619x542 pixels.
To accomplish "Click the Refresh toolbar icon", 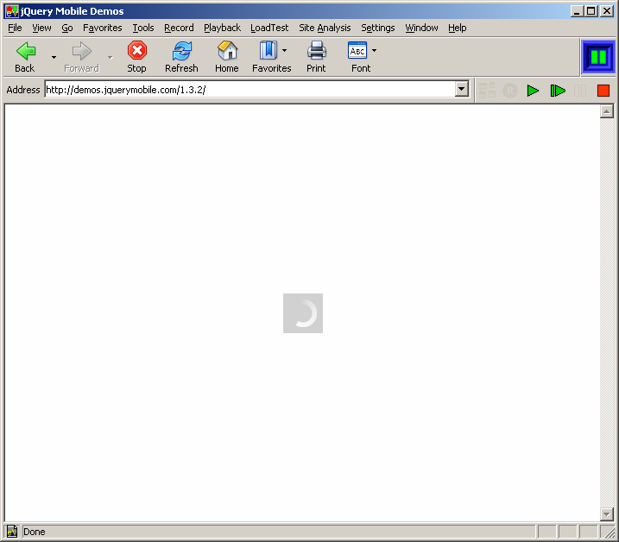I will [x=182, y=51].
